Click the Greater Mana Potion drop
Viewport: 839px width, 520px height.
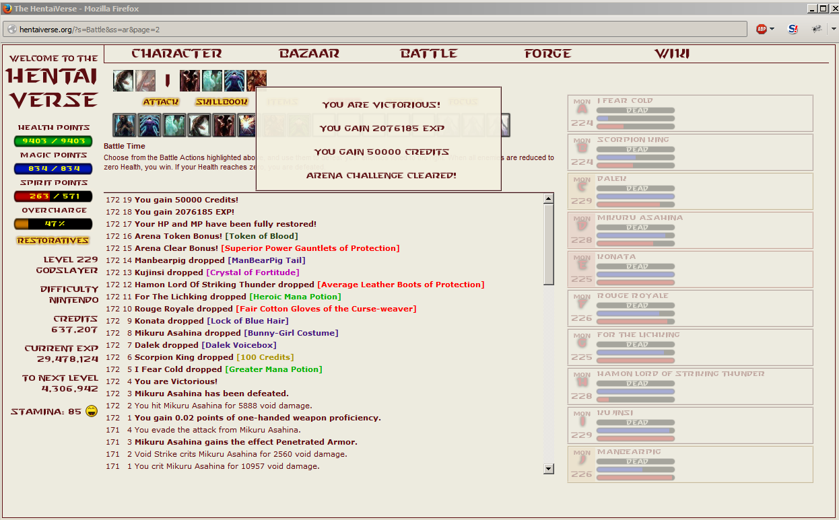(273, 369)
